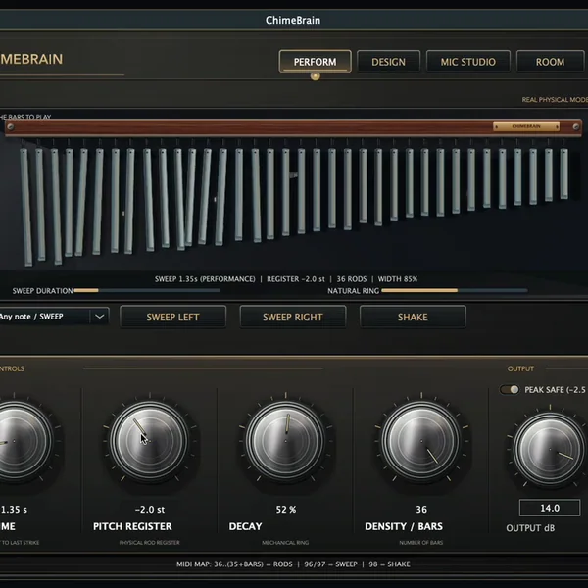This screenshot has width=588, height=588.
Task: Click the OUTPUT dB knob
Action: point(550,449)
